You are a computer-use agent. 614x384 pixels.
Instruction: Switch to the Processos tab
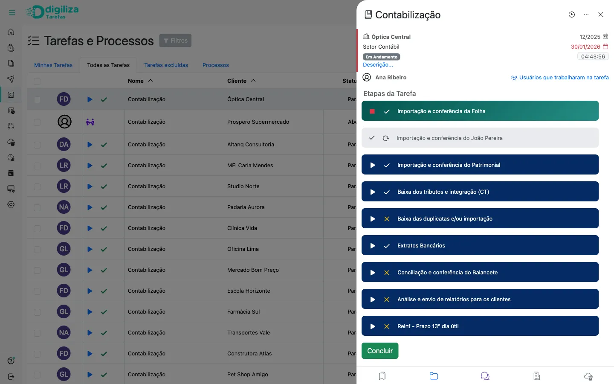[x=216, y=65]
